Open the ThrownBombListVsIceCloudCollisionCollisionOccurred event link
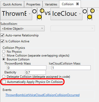99x102 pixels. coord(43,95)
